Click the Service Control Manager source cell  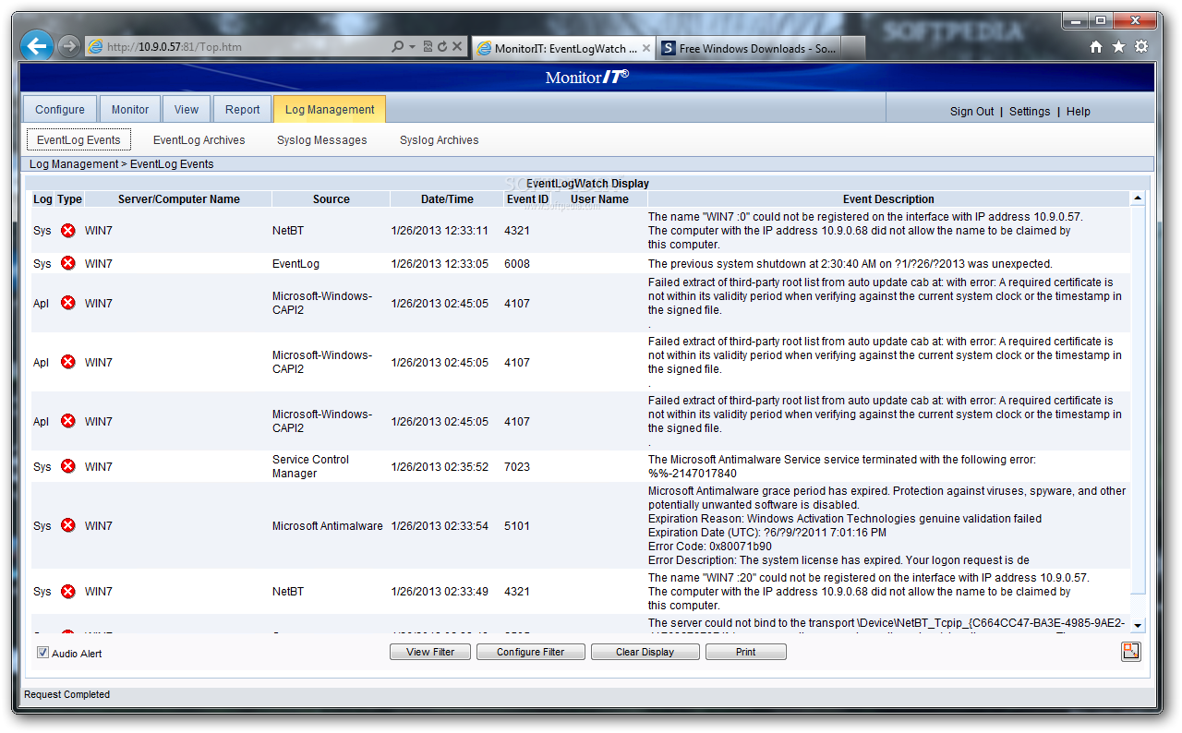click(x=310, y=466)
